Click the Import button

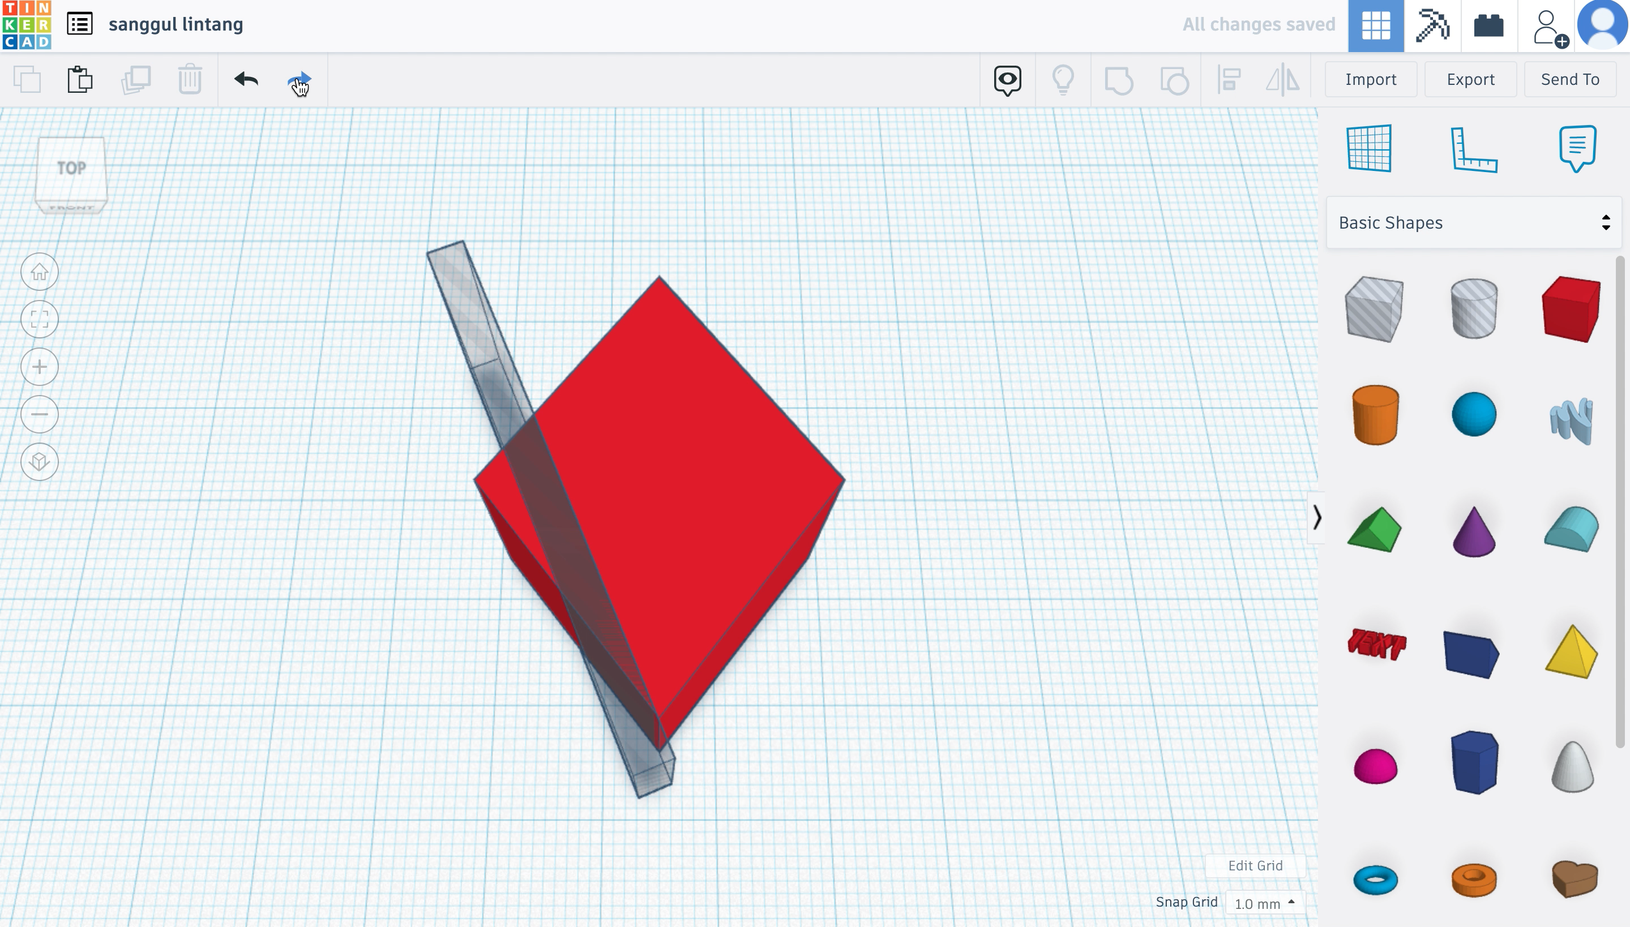point(1369,78)
